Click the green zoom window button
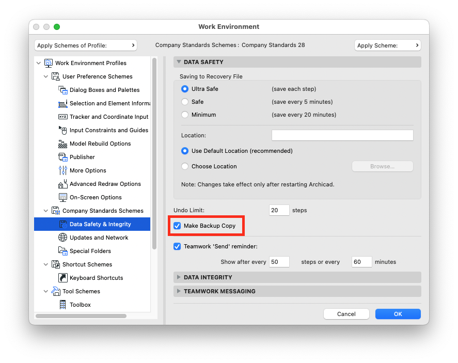This screenshot has height=363, width=458. coord(57,27)
